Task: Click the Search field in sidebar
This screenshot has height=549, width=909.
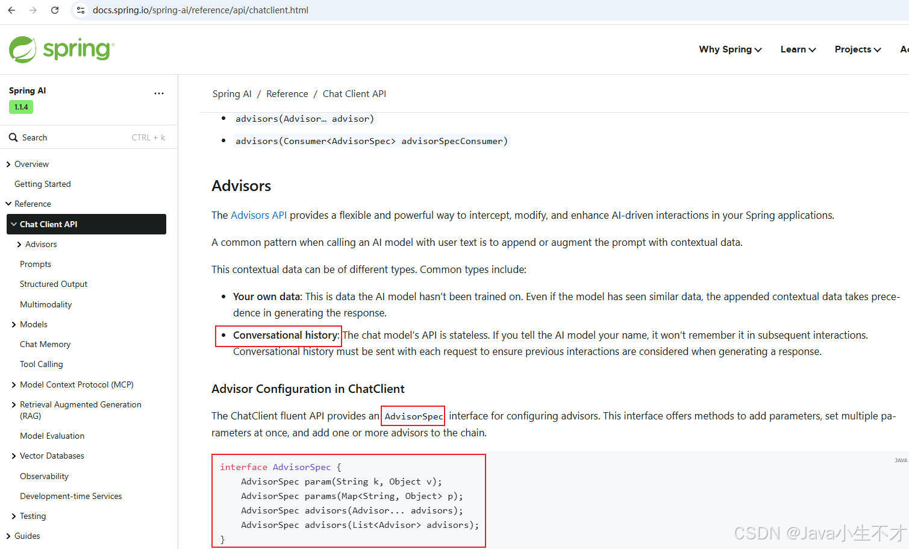Action: pyautogui.click(x=88, y=137)
